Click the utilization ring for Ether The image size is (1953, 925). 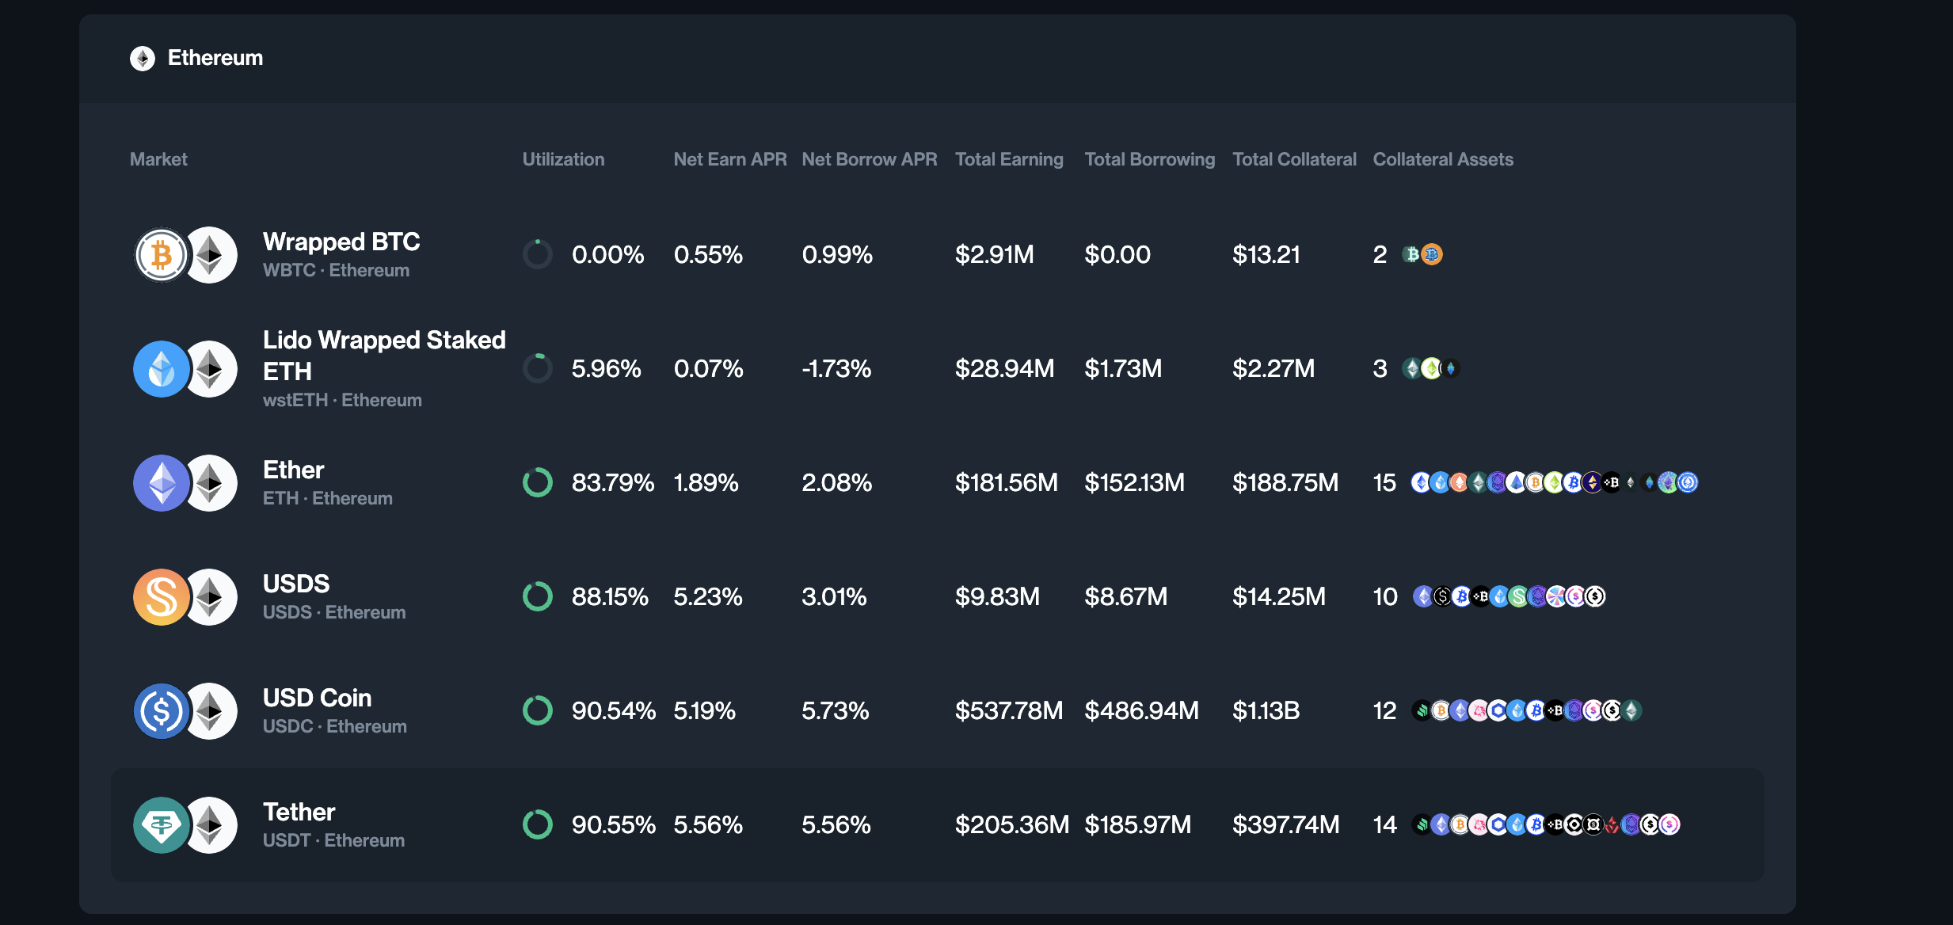538,482
